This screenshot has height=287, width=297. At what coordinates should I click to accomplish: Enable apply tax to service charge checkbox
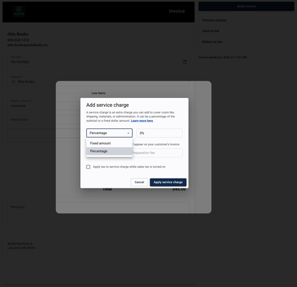point(88,167)
